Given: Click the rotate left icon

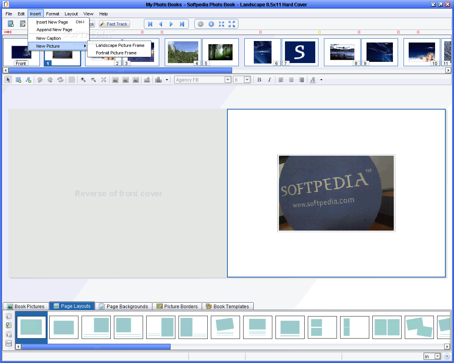Looking at the screenshot, I should 40,80.
